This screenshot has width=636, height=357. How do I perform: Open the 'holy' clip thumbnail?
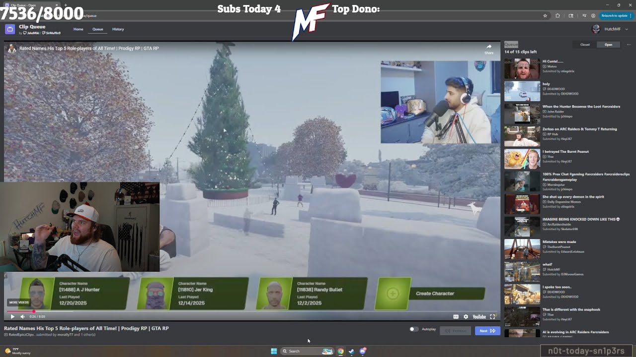click(x=522, y=92)
